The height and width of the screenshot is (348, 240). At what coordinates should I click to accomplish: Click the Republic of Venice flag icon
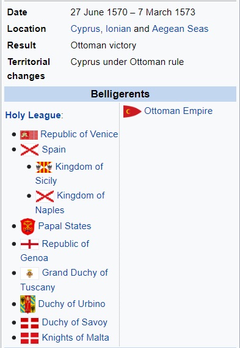(29, 135)
